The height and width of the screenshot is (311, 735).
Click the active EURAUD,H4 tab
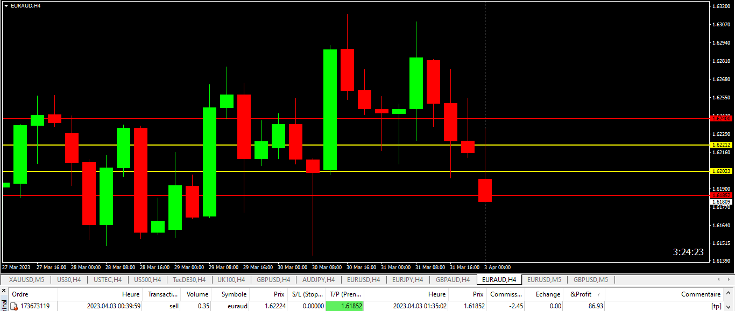[x=499, y=280]
